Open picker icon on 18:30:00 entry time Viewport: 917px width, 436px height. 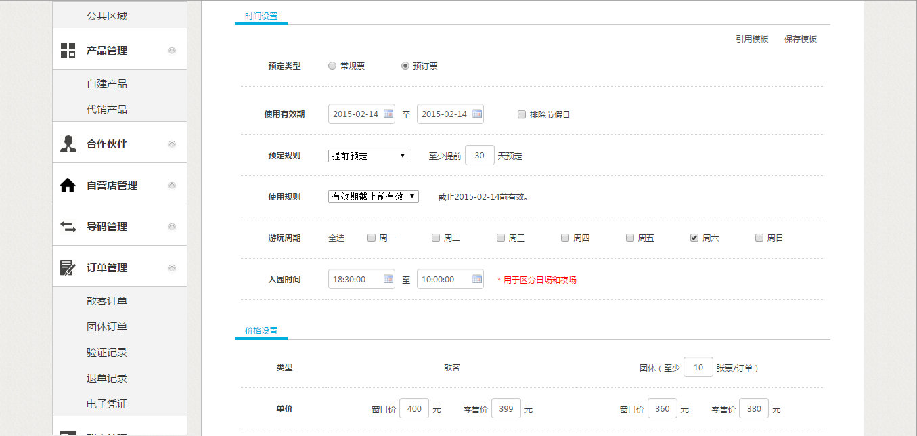(388, 279)
